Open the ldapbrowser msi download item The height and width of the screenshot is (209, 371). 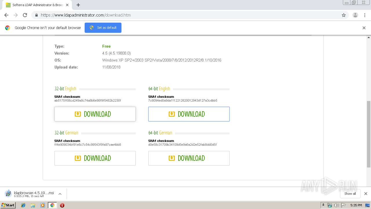[x=29, y=194]
